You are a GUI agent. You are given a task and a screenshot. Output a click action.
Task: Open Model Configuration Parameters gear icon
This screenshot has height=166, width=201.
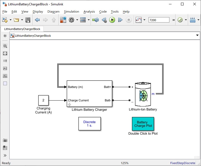pyautogui.click(x=71, y=20)
